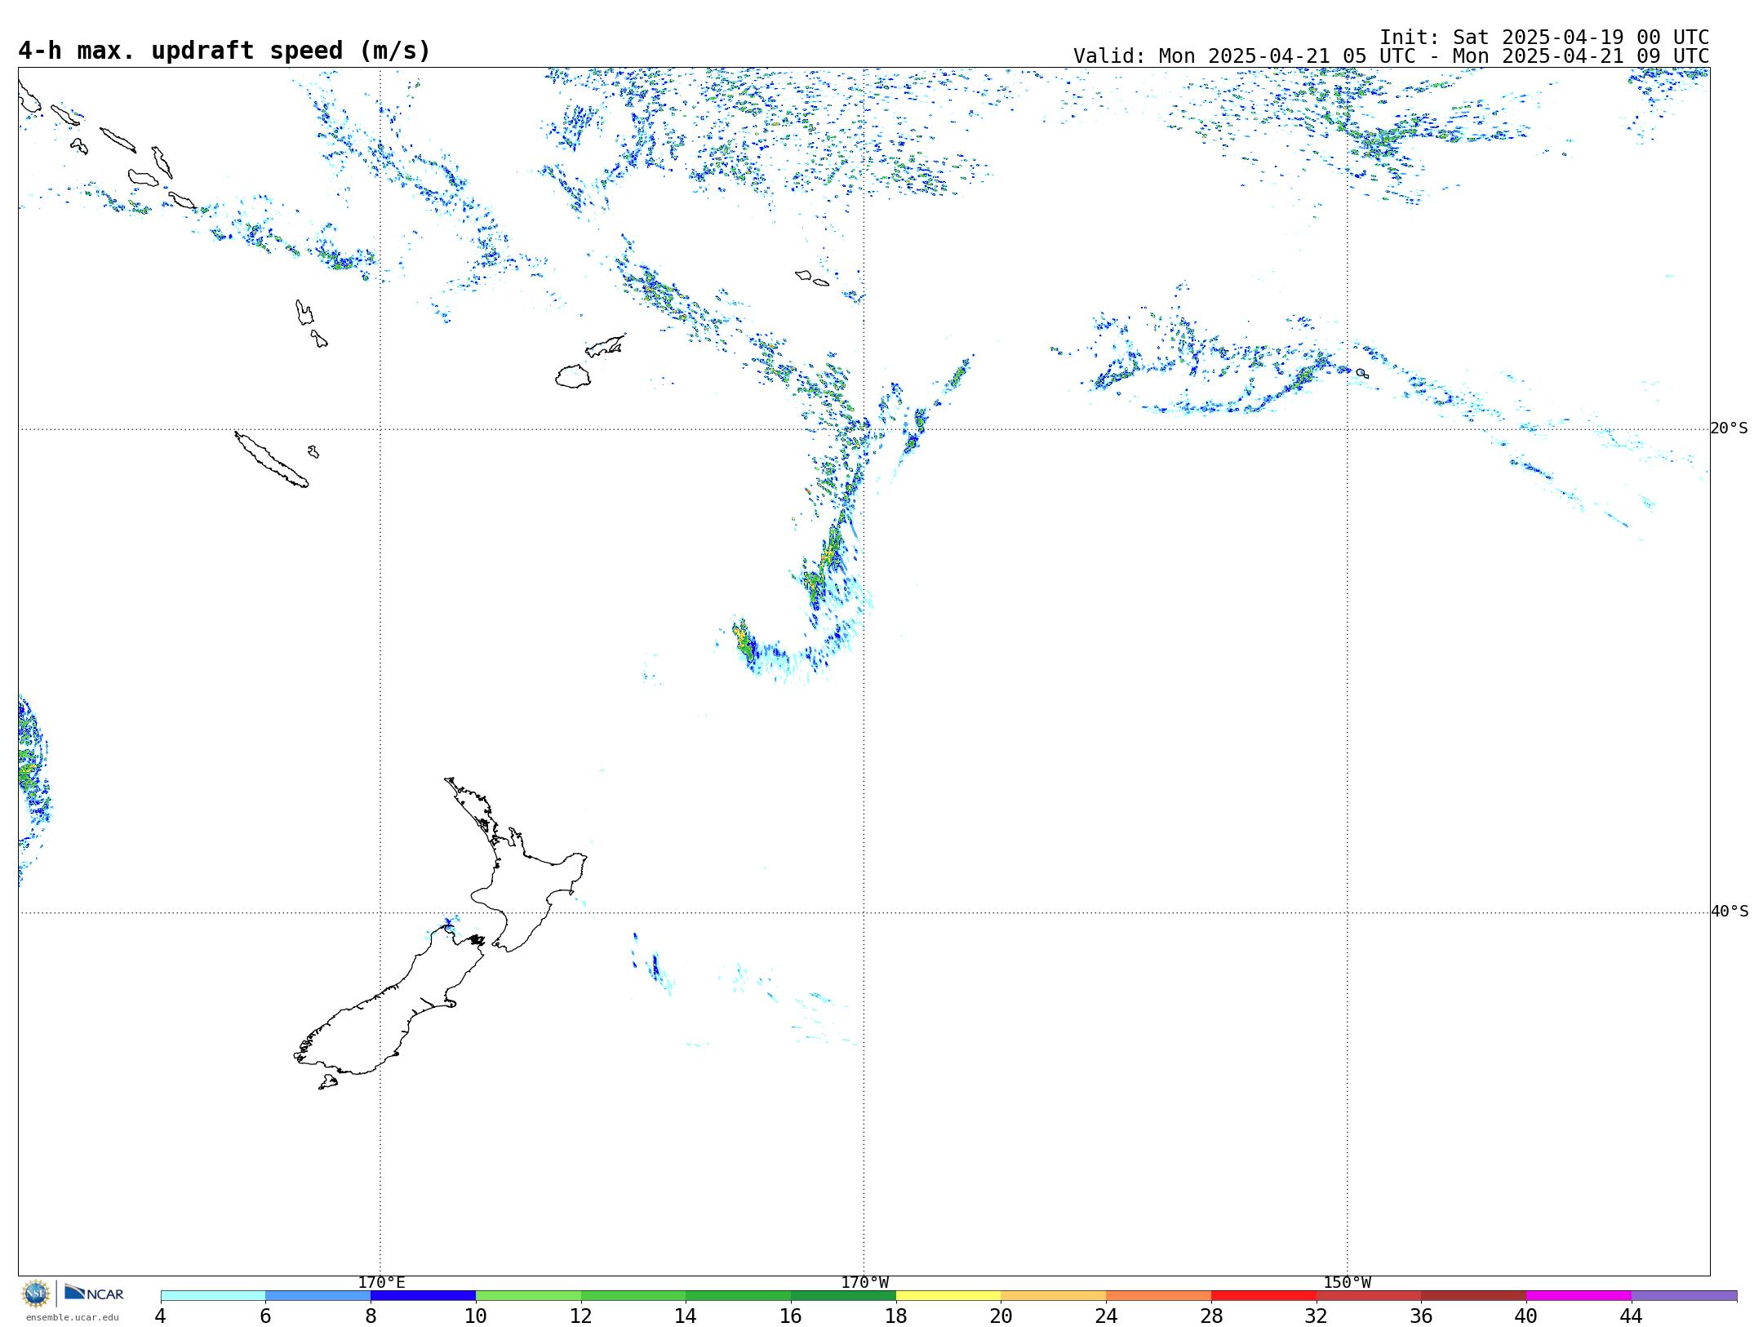Viewport: 1763px width, 1327px height.
Task: Click the 170°E longitude label
Action: click(381, 1283)
